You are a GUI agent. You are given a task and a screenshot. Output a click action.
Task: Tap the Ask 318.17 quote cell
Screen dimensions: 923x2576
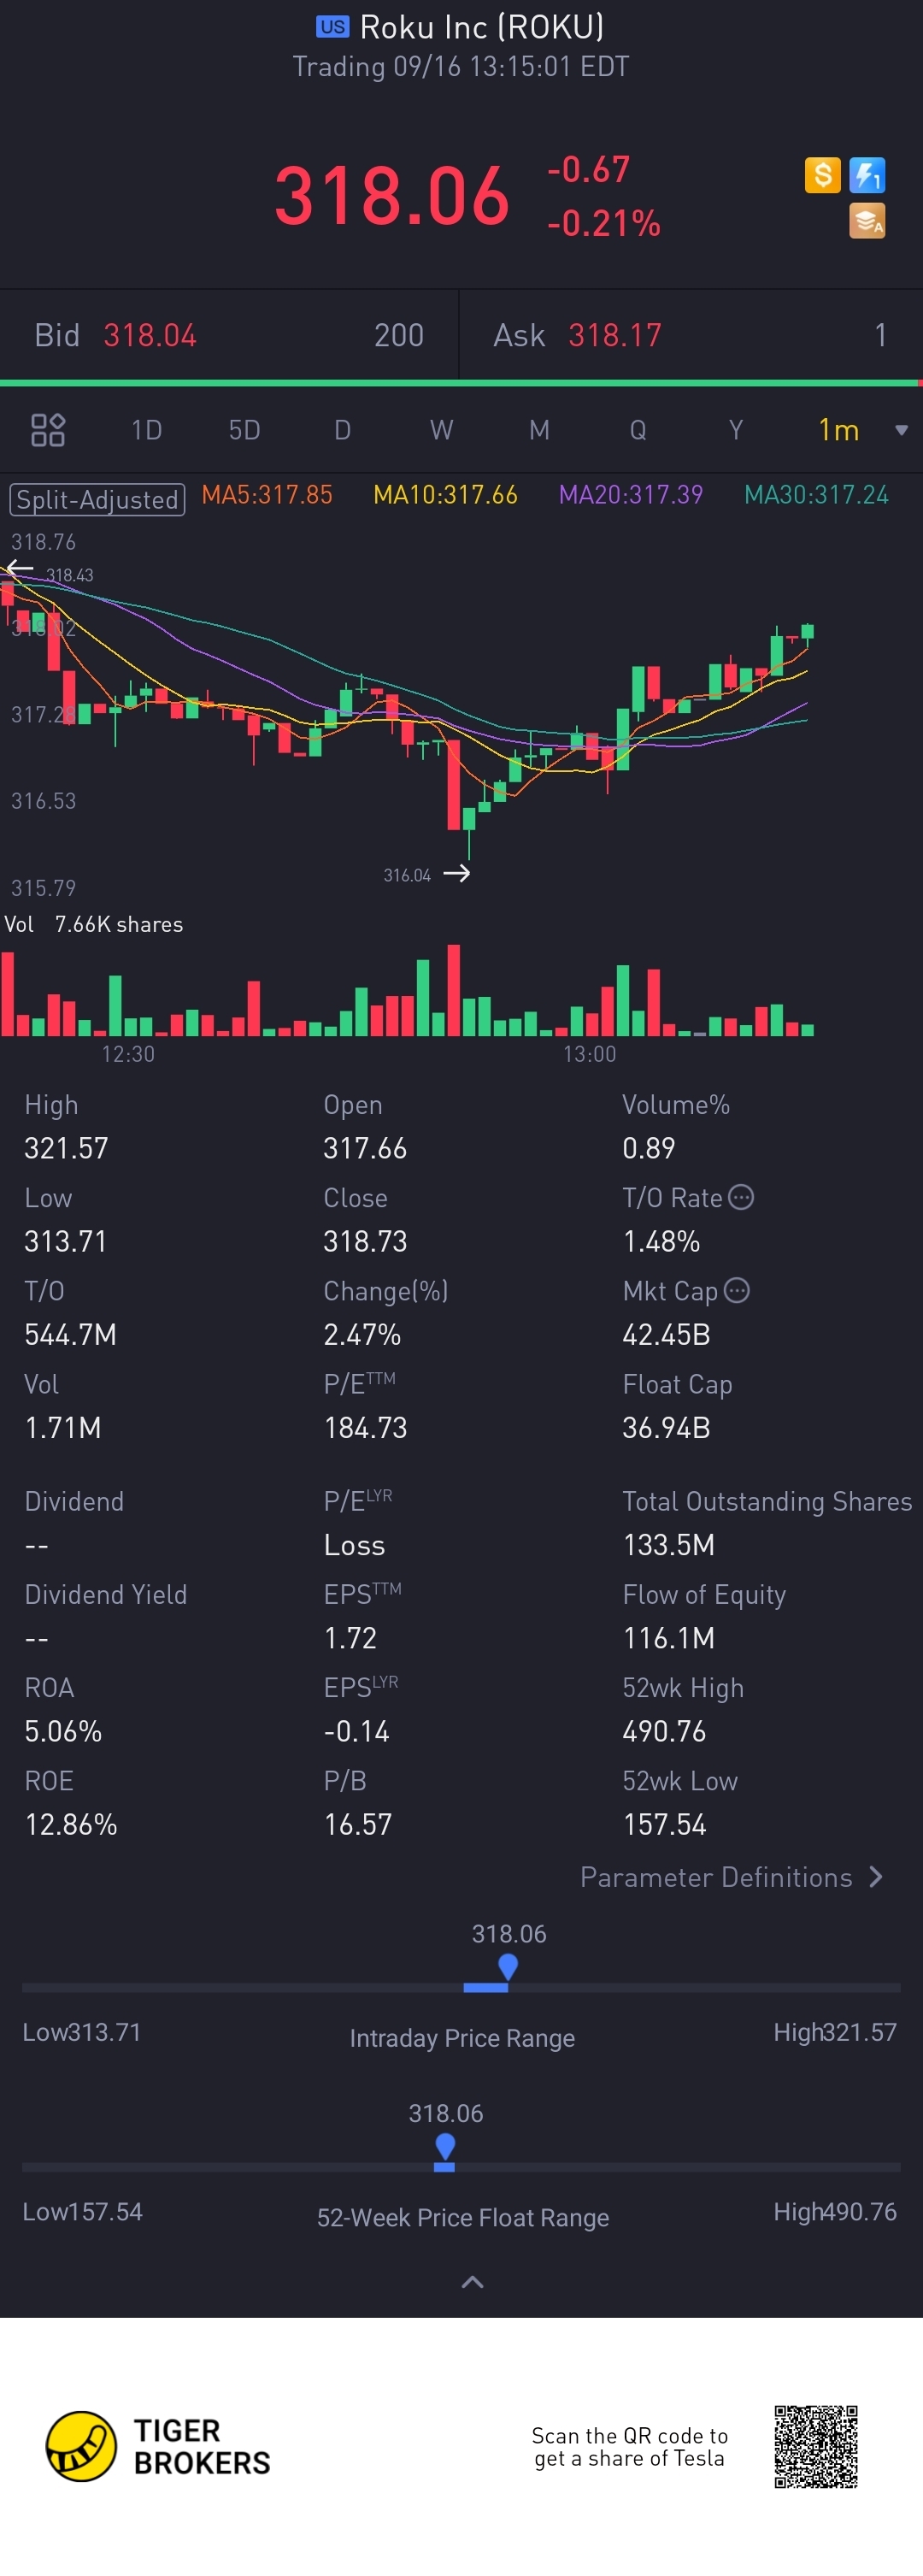point(691,335)
